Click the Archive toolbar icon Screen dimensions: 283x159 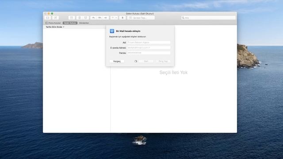(x=72, y=18)
